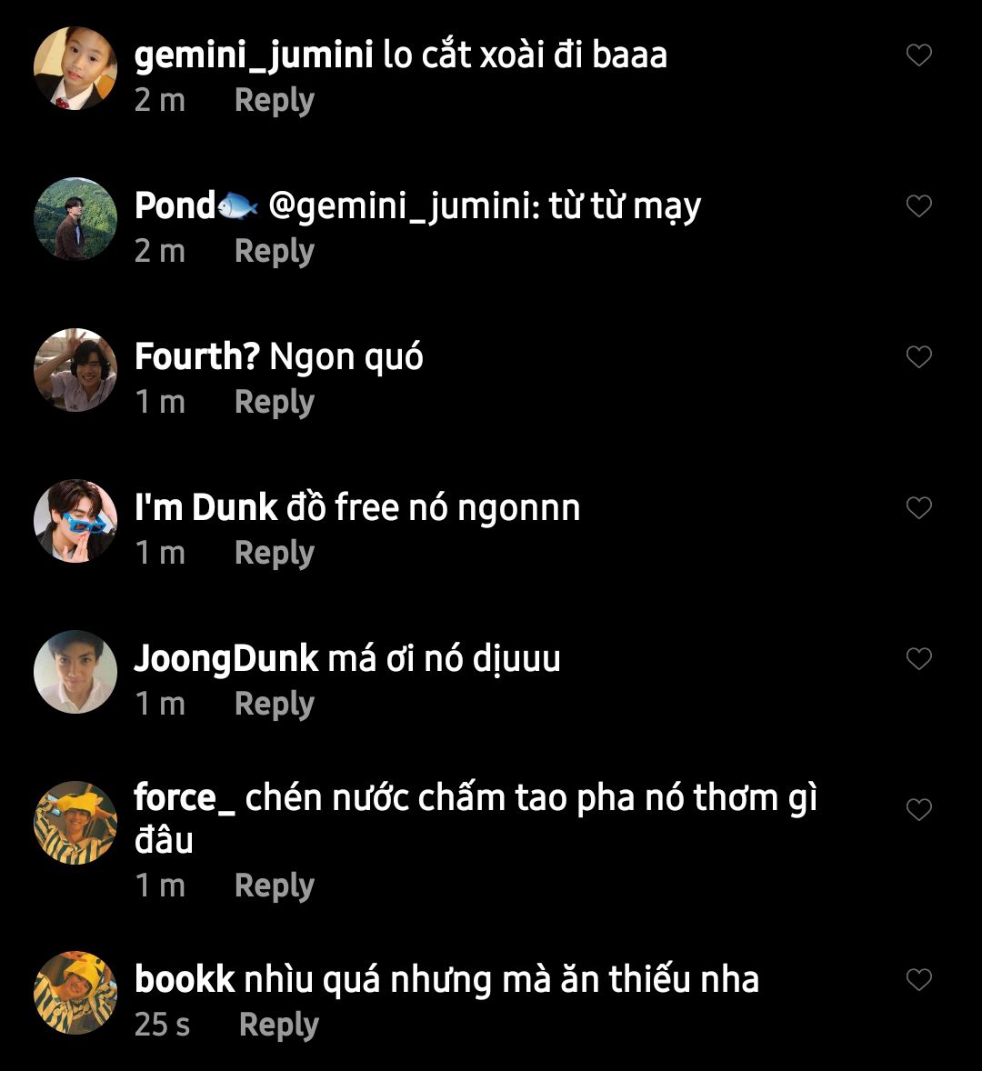Like JoongDunk's comment
The image size is (982, 1071).
(918, 658)
